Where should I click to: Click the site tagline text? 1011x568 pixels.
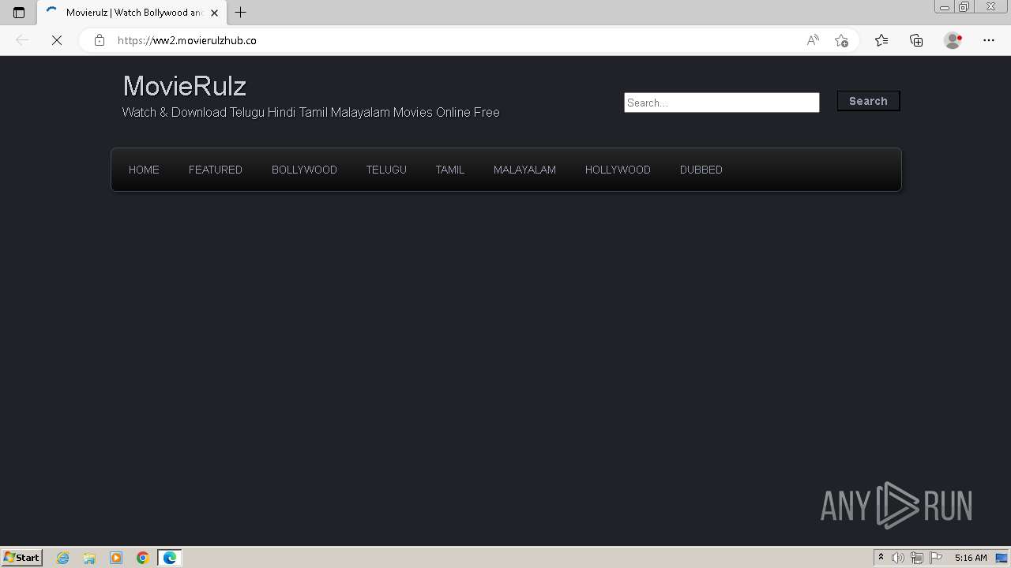[310, 113]
